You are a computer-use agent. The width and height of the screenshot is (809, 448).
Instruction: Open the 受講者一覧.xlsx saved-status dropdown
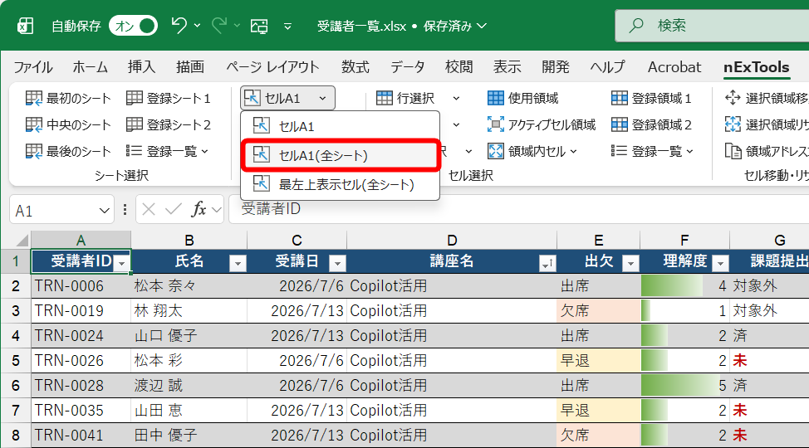point(482,25)
